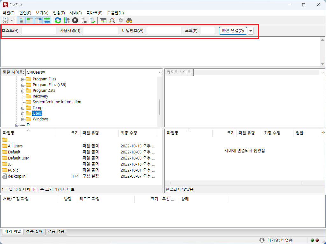Open the Site Manager icon
Viewport: 326px width, 244px height.
[x=5, y=20]
